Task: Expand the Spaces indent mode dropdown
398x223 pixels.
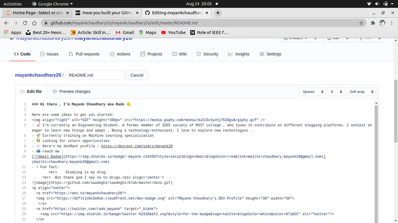Action: [x=312, y=91]
